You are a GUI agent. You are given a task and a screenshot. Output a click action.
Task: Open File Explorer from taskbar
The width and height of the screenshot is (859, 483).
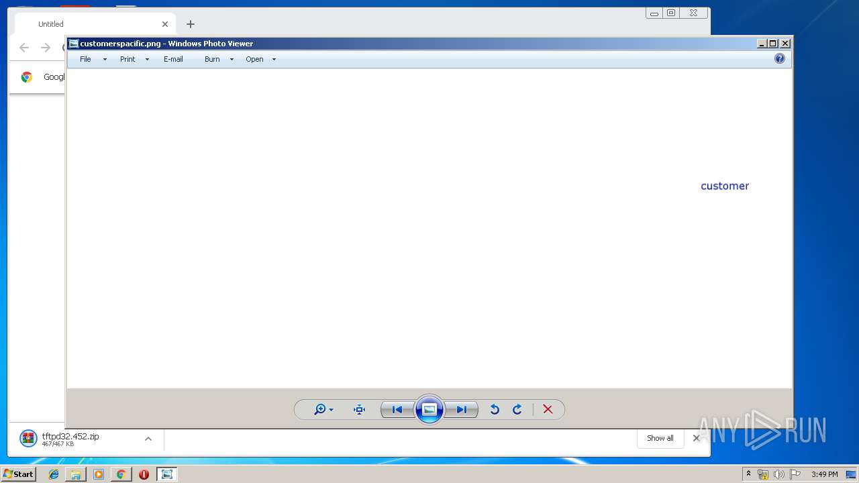pos(76,474)
